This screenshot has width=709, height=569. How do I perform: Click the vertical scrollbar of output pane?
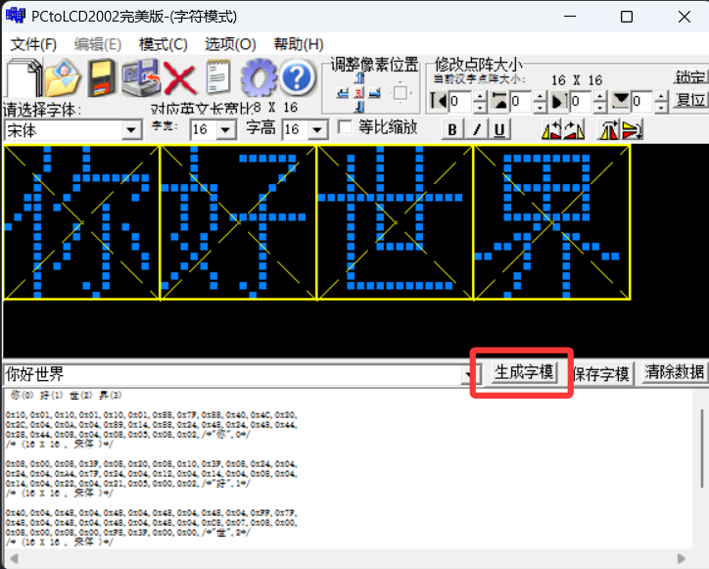[x=701, y=448]
